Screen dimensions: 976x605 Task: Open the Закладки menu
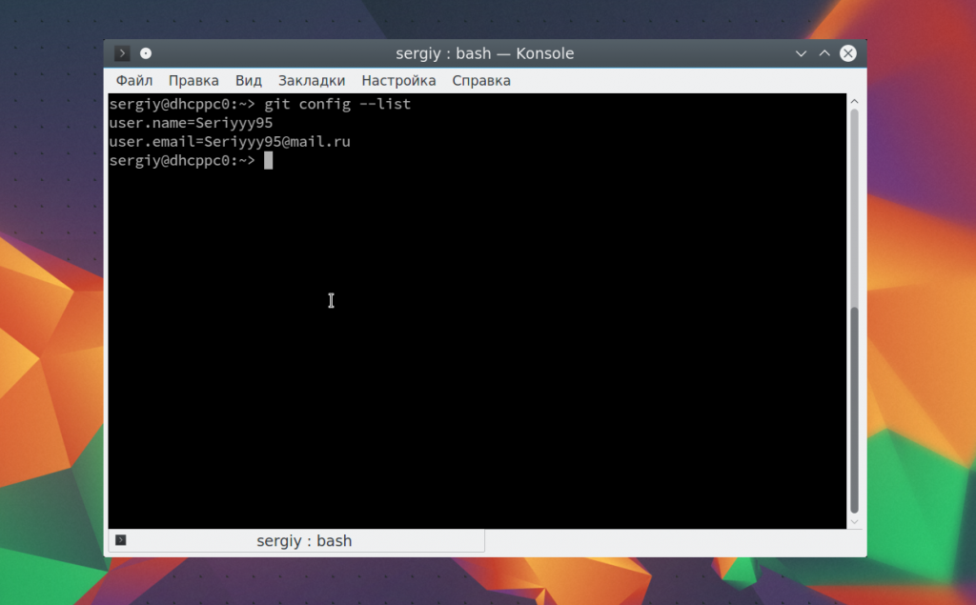click(x=312, y=81)
